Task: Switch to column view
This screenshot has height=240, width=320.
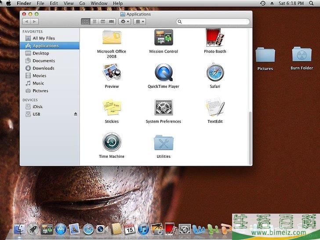Action: pyautogui.click(x=103, y=22)
